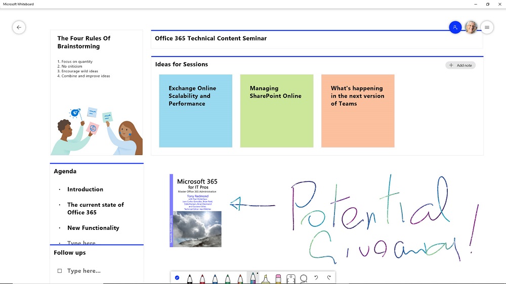
Task: Click the 'Agenda' heading
Action: (x=65, y=171)
